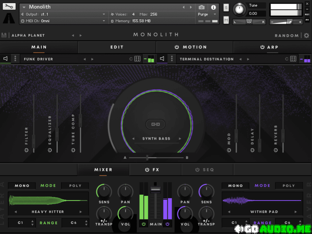
Task: Select Poly mode for layer A
Action: pos(75,186)
